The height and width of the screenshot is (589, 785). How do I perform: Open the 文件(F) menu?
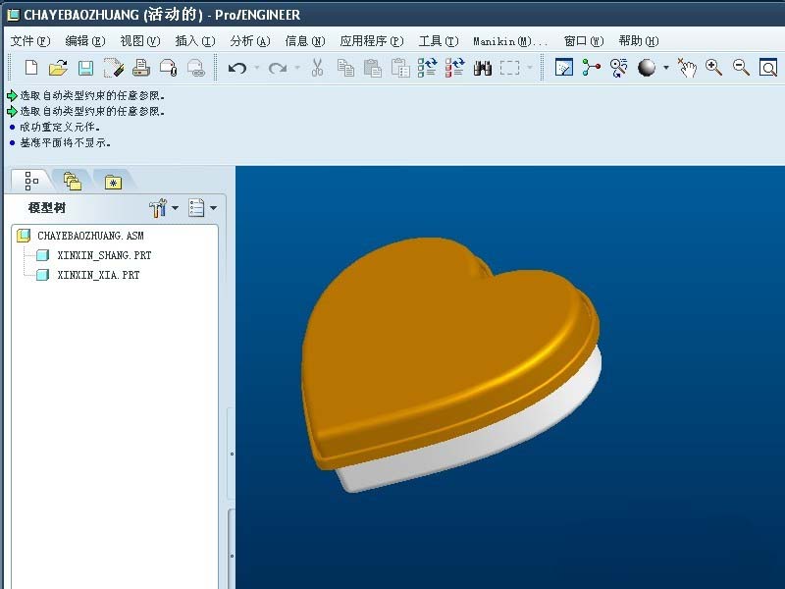coord(30,41)
